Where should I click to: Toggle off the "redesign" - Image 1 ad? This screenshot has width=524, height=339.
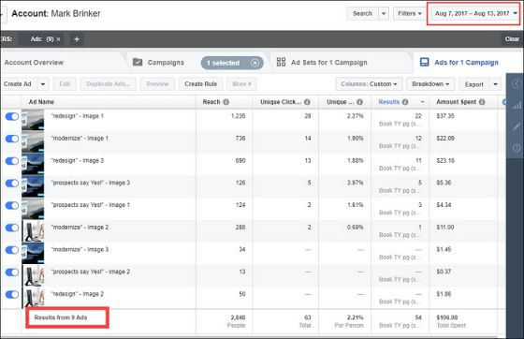[12, 116]
